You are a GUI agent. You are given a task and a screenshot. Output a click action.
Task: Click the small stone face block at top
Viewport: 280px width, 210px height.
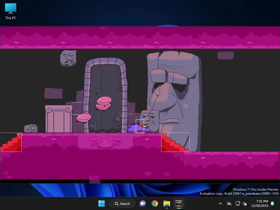click(68, 58)
